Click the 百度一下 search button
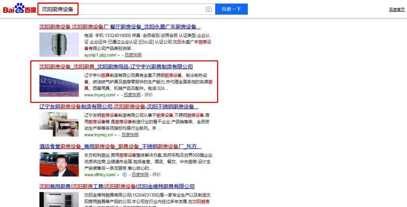 click(231, 9)
